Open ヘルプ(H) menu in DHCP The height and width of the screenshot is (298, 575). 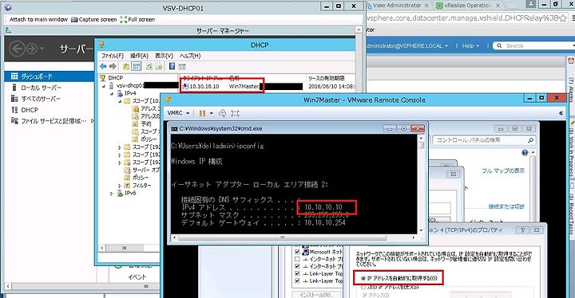point(190,56)
